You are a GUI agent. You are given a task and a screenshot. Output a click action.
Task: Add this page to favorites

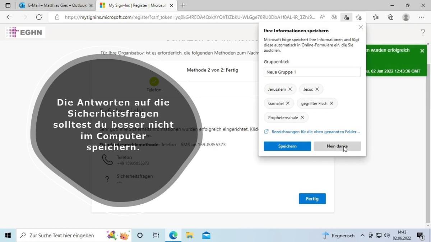coord(358,17)
